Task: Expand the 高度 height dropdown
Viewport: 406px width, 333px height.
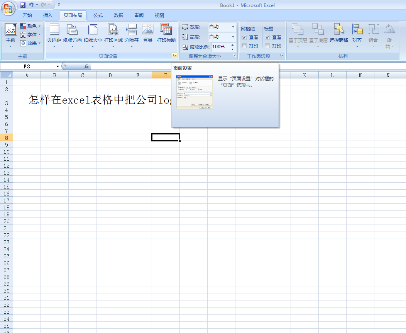Action: [x=233, y=37]
